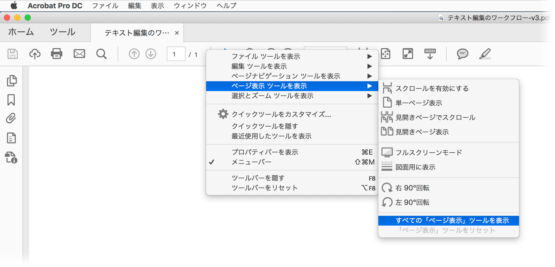Choose スクロールを有効にする scrolling option
This screenshot has height=267, width=555.
click(x=449, y=88)
